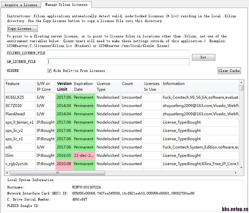Click sdk Nodelocked license type cell

pyautogui.click(x=108, y=147)
